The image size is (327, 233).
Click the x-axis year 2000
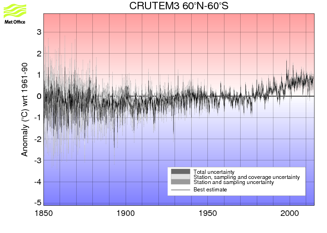(290, 214)
